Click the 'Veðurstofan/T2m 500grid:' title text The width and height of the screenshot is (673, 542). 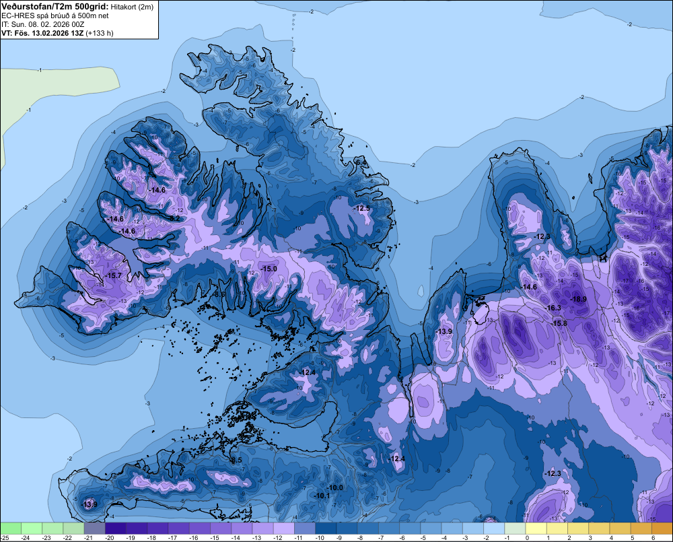[x=55, y=6]
